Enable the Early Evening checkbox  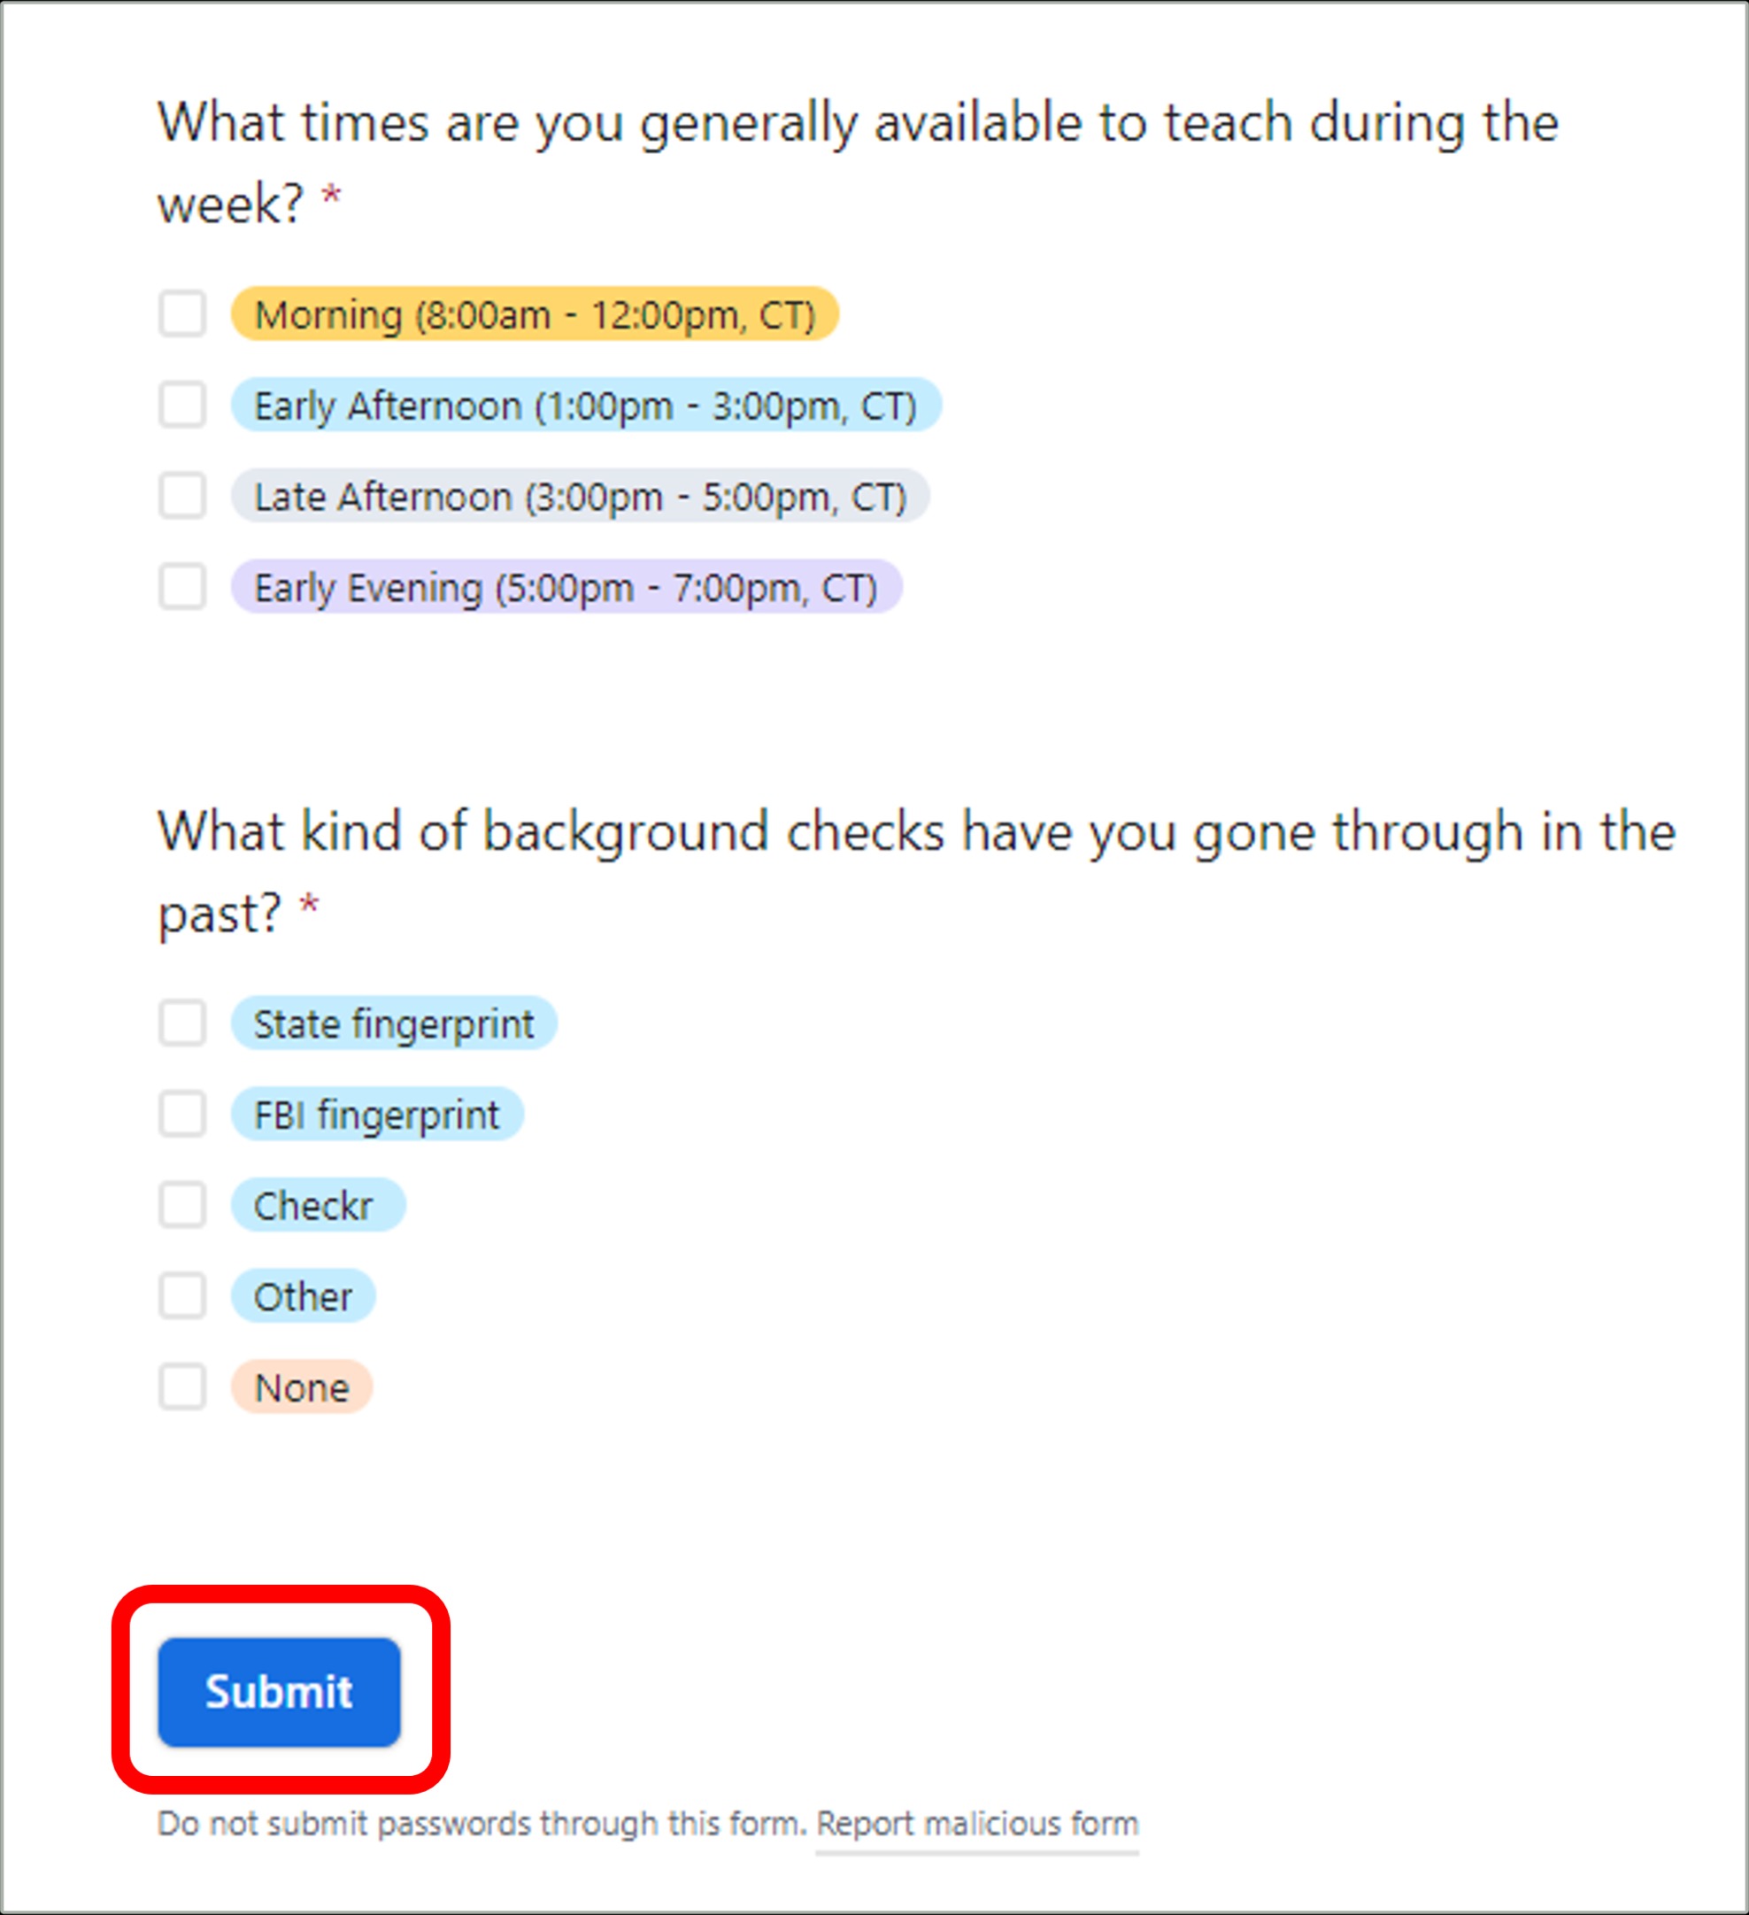point(182,586)
